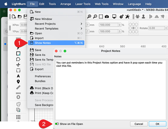Choose Show Notes from File menu

(x=56, y=43)
